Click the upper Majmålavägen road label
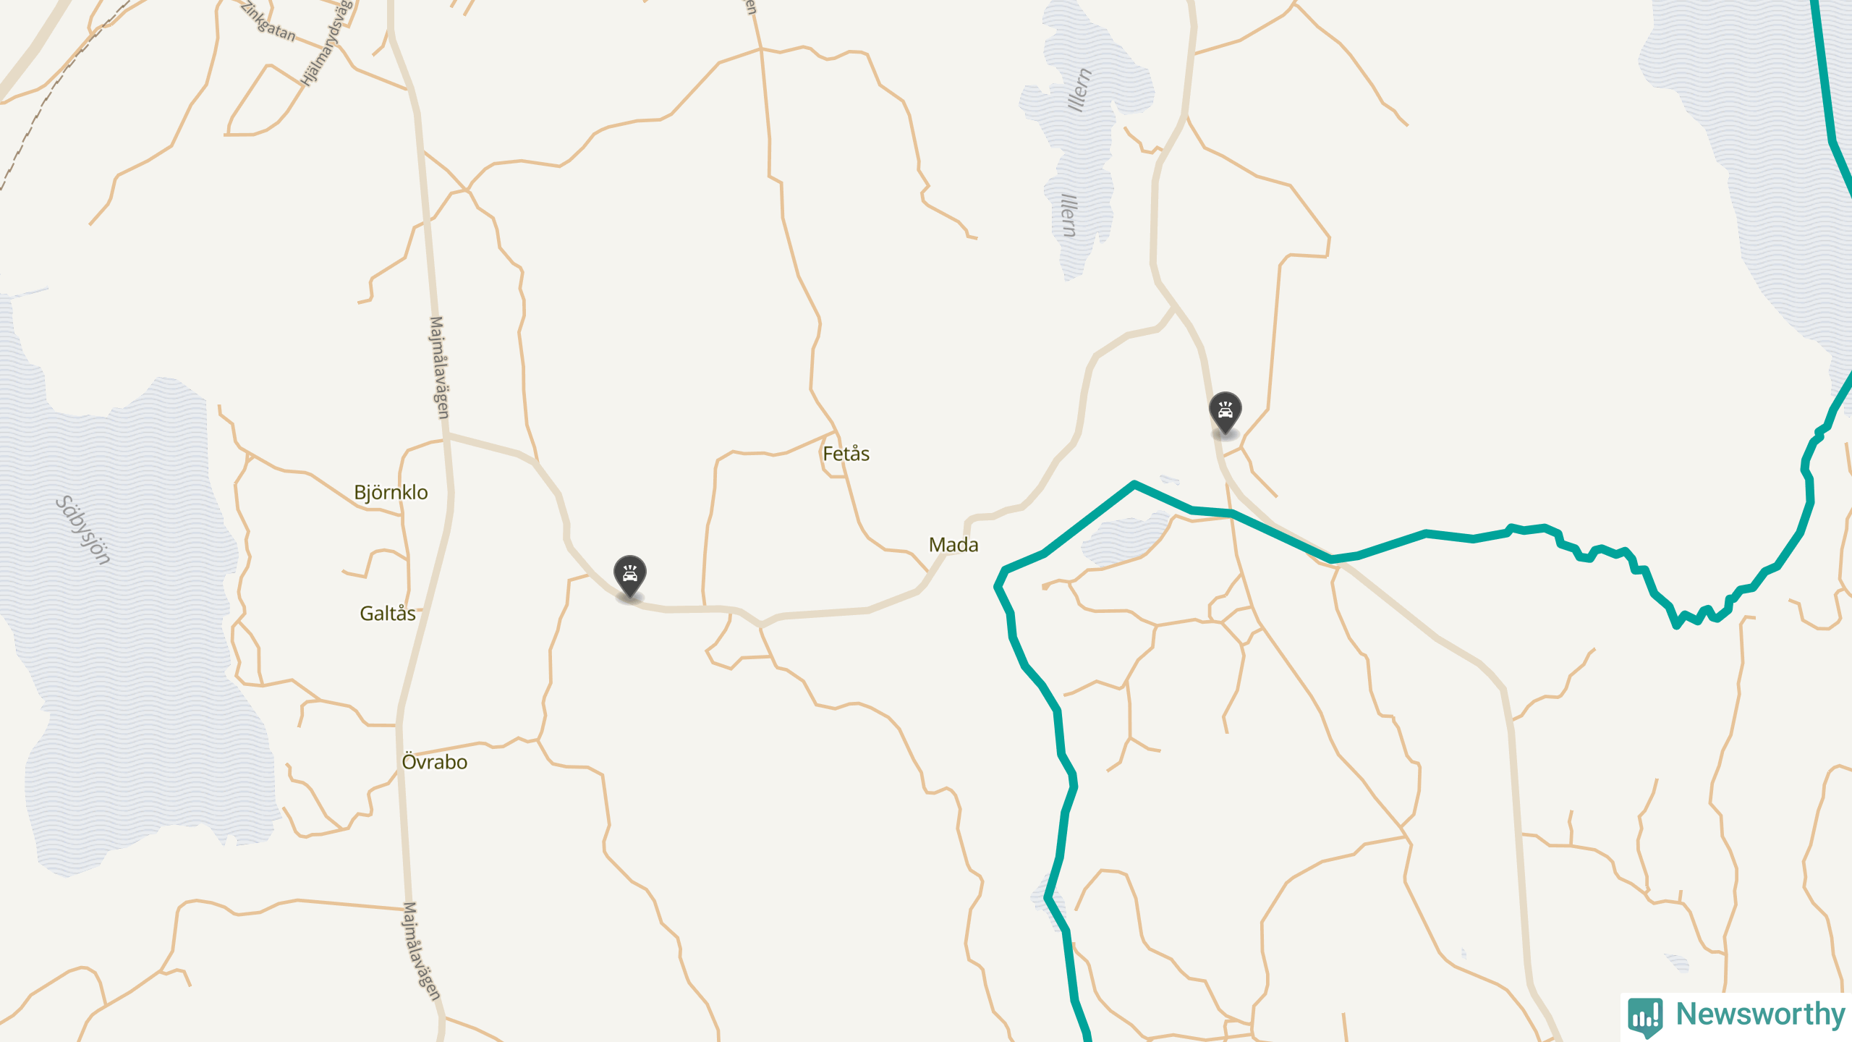Screen dimensions: 1852x1042 440,367
